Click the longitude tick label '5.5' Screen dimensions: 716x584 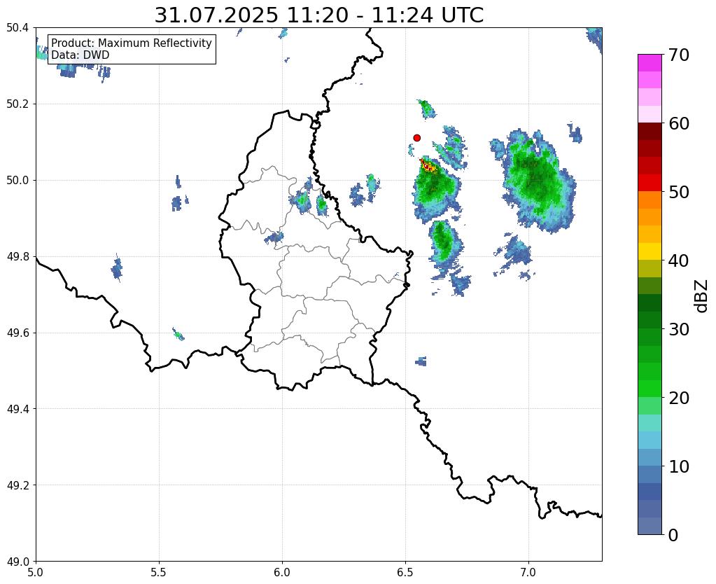tap(159, 572)
